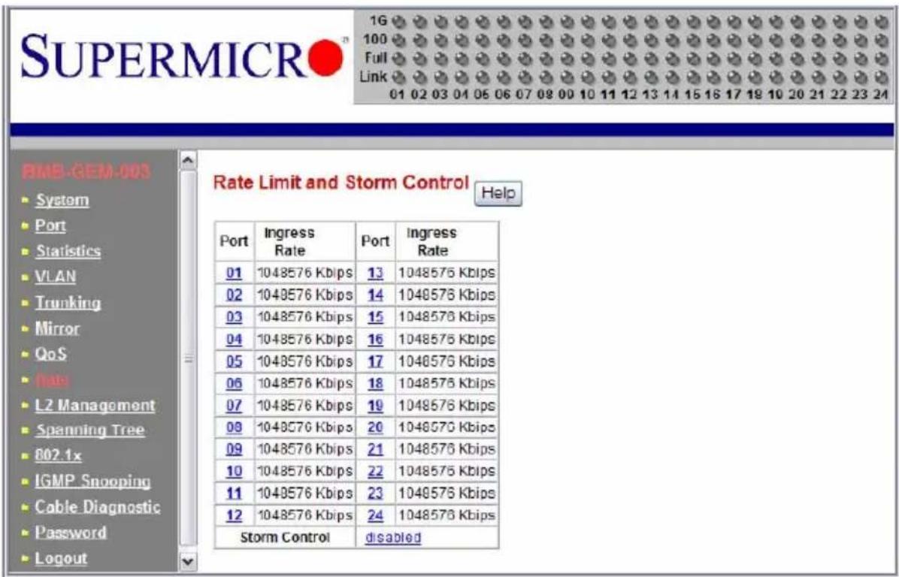The image size is (899, 577).
Task: Click port 24 ingress rate value
Action: coord(447,515)
